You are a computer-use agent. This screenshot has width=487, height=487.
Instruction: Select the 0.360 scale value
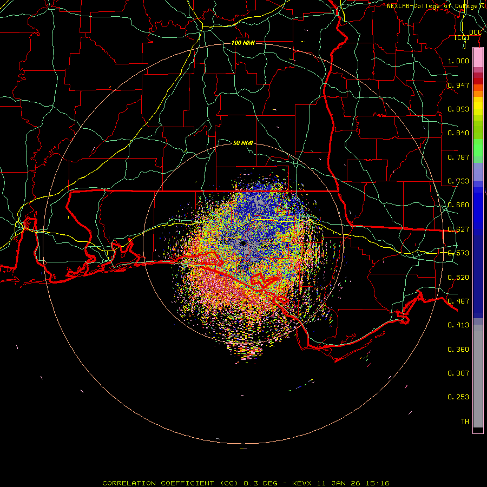tap(458, 350)
